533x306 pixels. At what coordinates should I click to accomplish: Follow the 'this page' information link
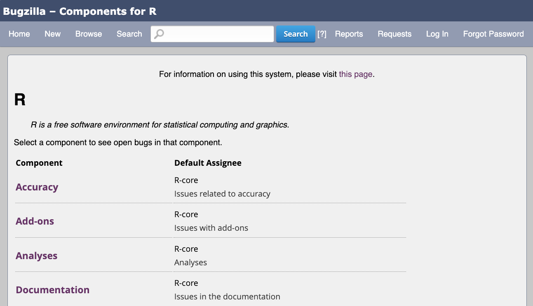[355, 74]
